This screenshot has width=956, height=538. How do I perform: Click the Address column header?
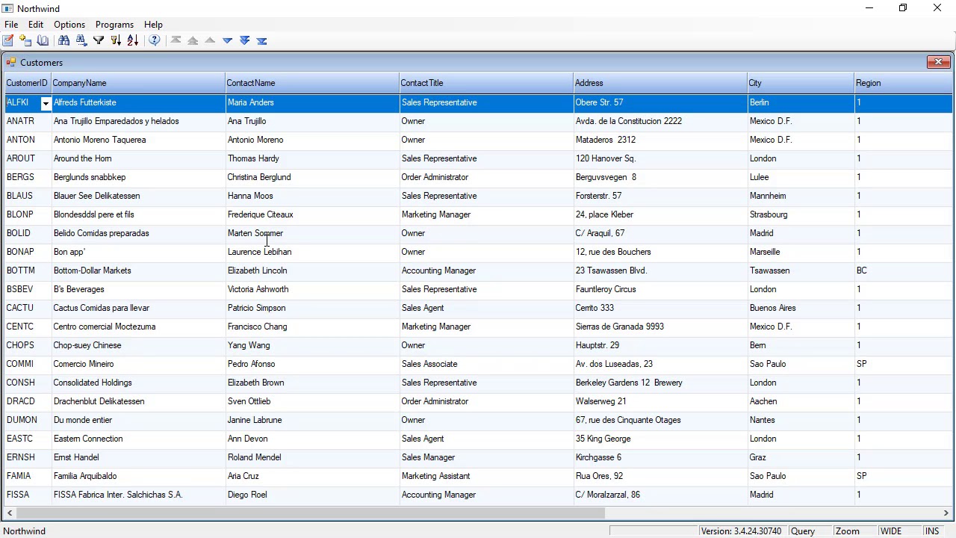(x=660, y=83)
